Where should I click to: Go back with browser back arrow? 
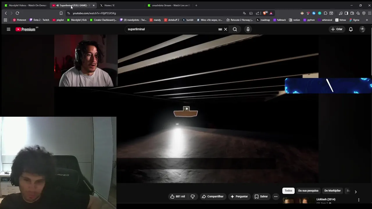coord(6,13)
